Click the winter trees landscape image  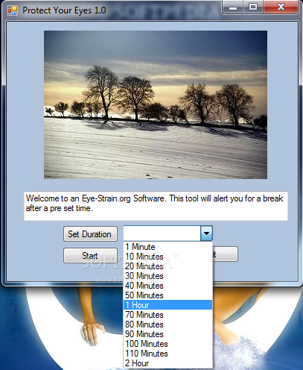(156, 104)
